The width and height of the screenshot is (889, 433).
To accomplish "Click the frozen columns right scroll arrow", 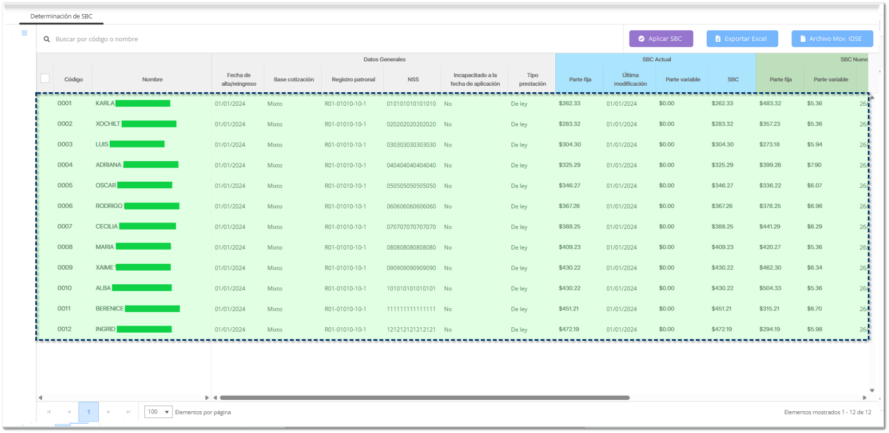I will pyautogui.click(x=207, y=398).
